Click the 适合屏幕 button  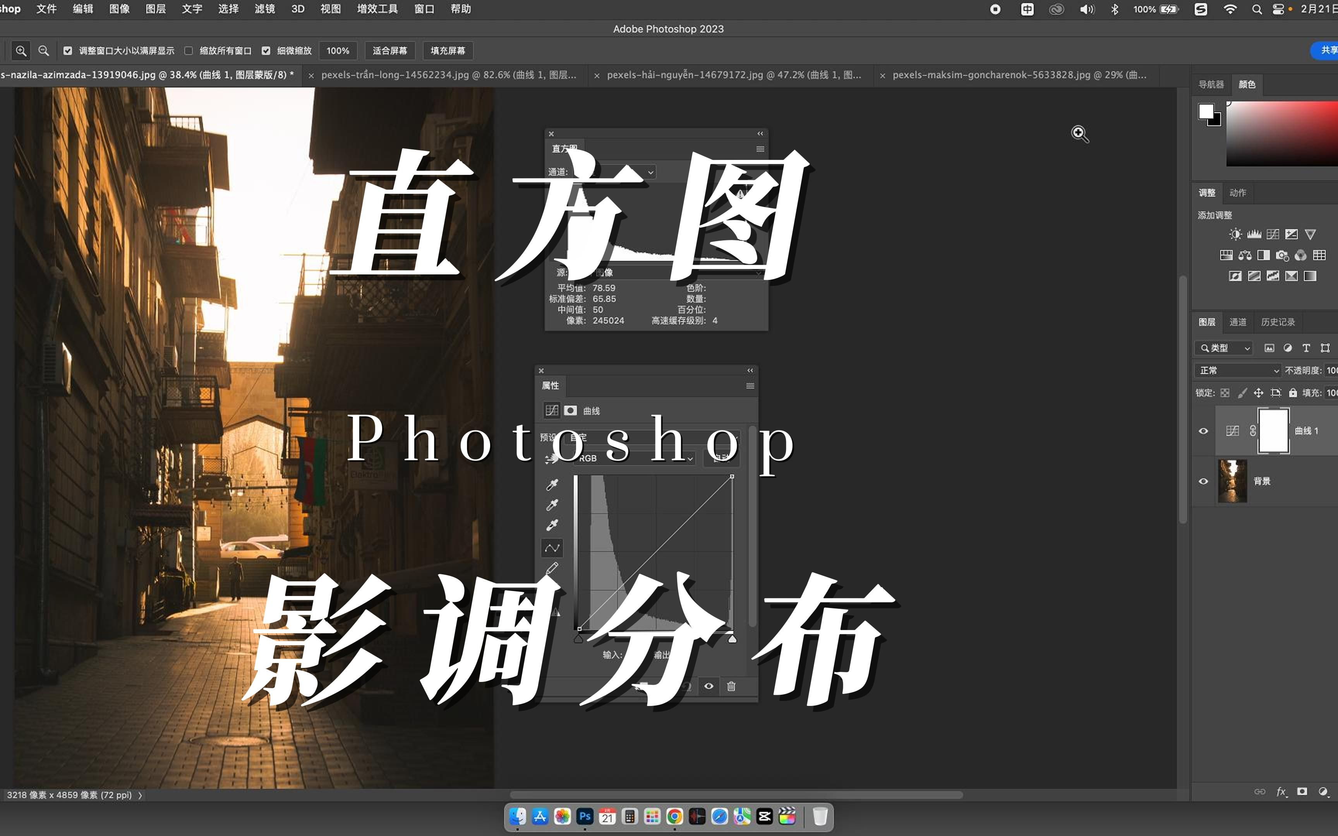[x=390, y=51]
